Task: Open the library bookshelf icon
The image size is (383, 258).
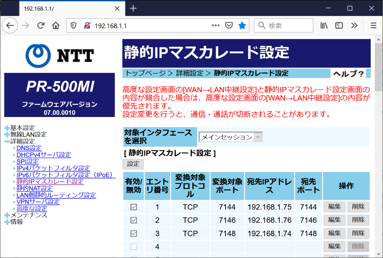Action: 324,26
